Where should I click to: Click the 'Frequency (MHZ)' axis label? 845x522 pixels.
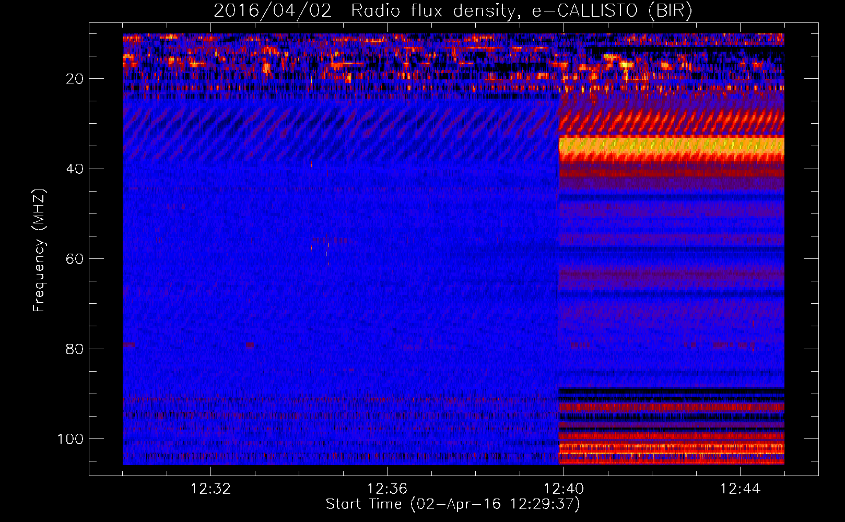39,250
